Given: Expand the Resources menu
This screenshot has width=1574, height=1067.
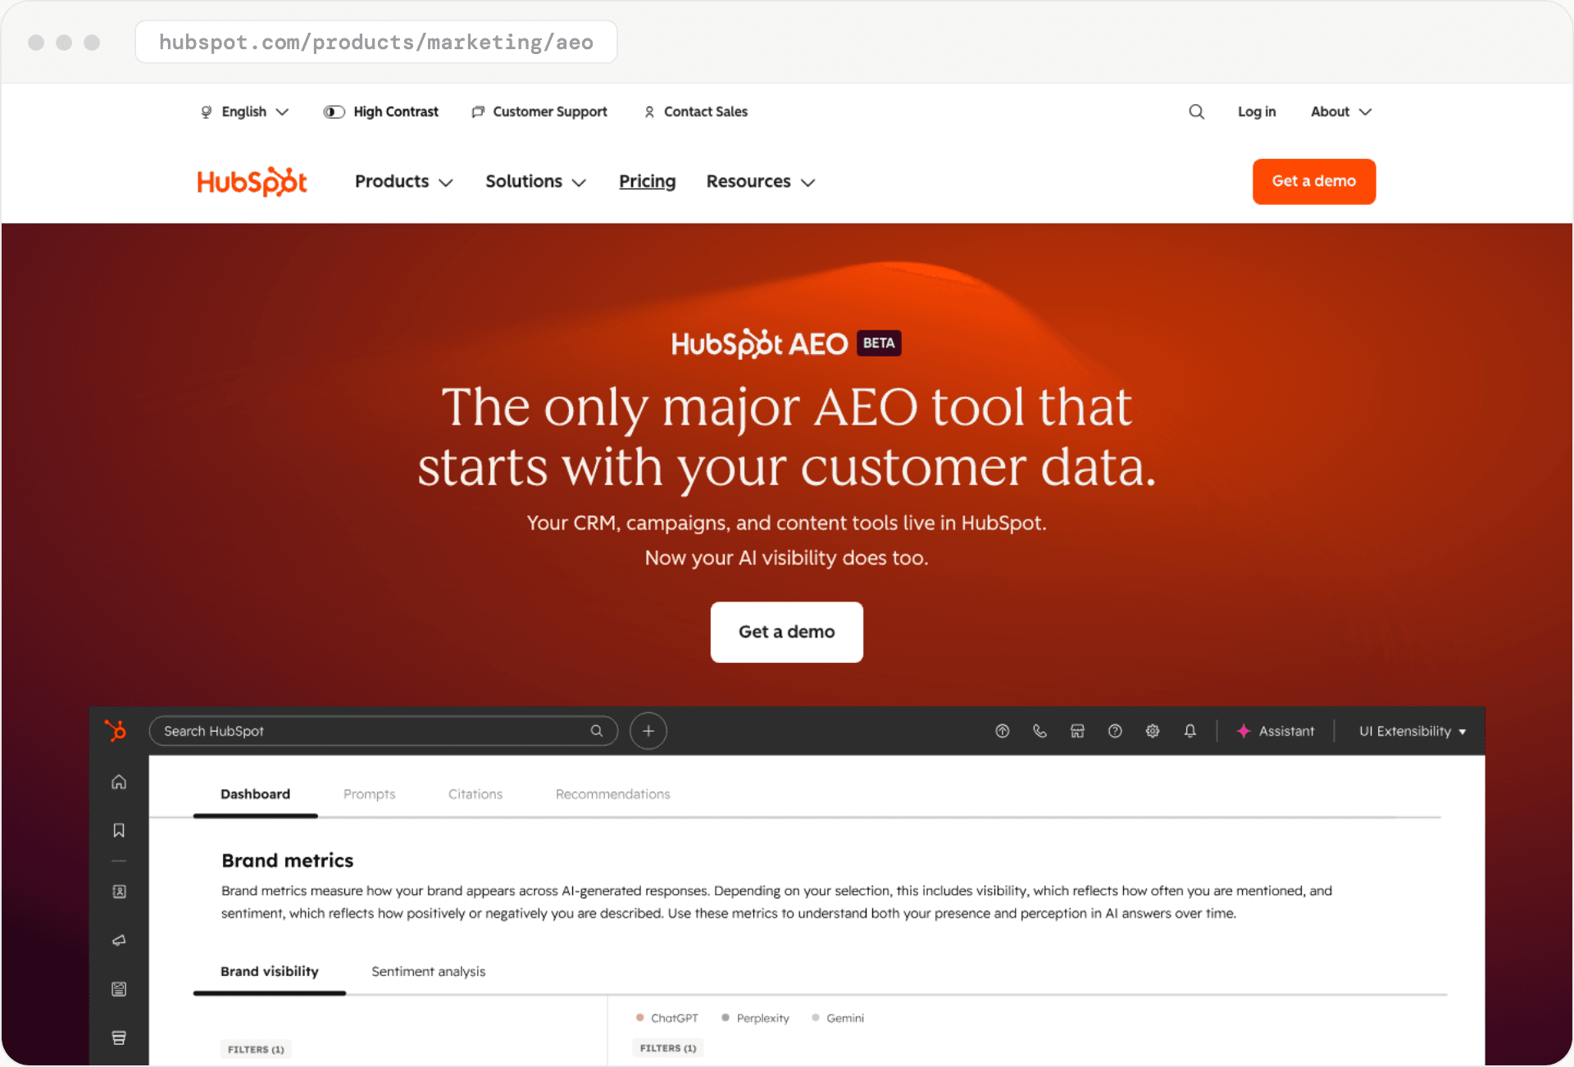Looking at the screenshot, I should [x=761, y=182].
